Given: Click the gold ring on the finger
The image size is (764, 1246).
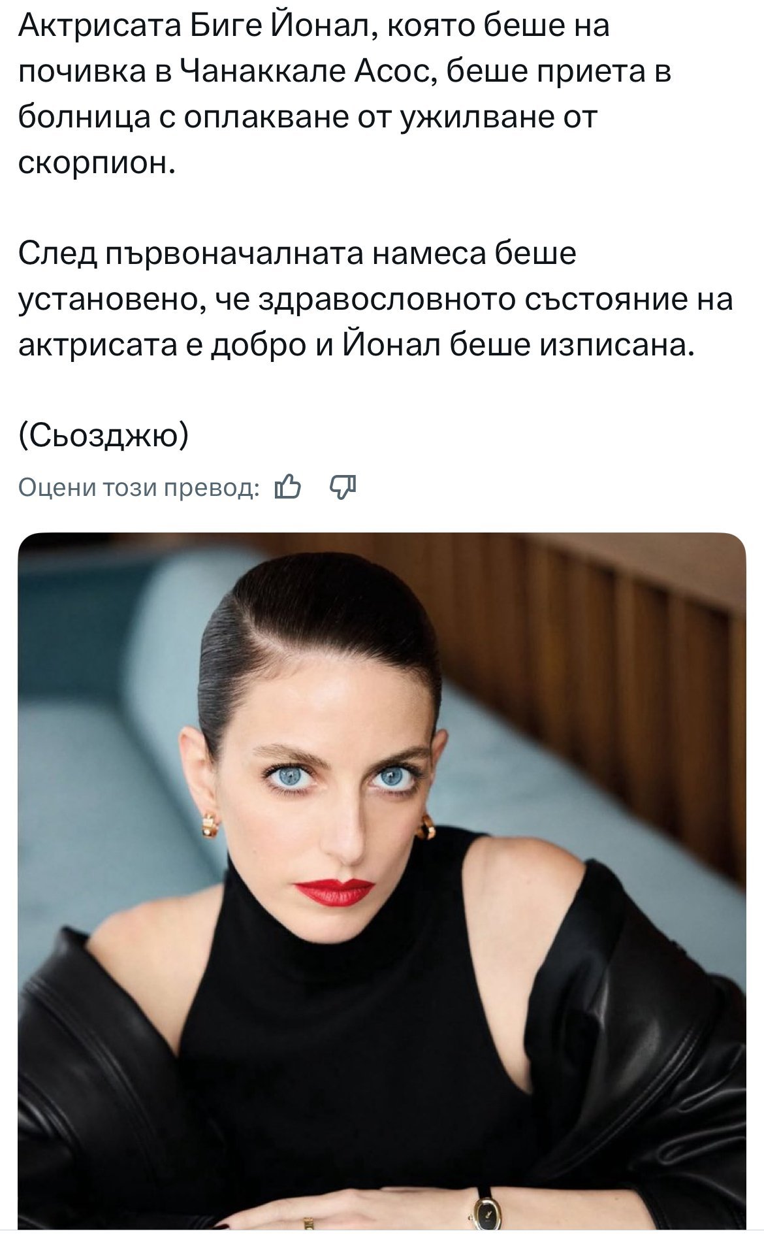Looking at the screenshot, I should coord(308,1222).
